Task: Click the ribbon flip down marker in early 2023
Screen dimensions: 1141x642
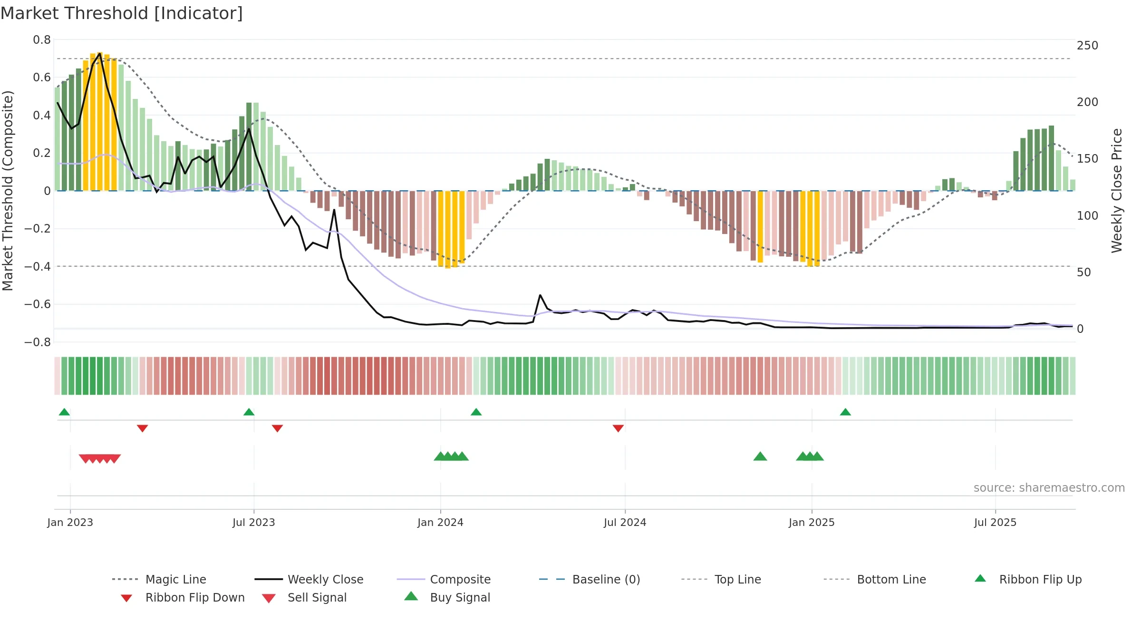Action: pyautogui.click(x=142, y=428)
